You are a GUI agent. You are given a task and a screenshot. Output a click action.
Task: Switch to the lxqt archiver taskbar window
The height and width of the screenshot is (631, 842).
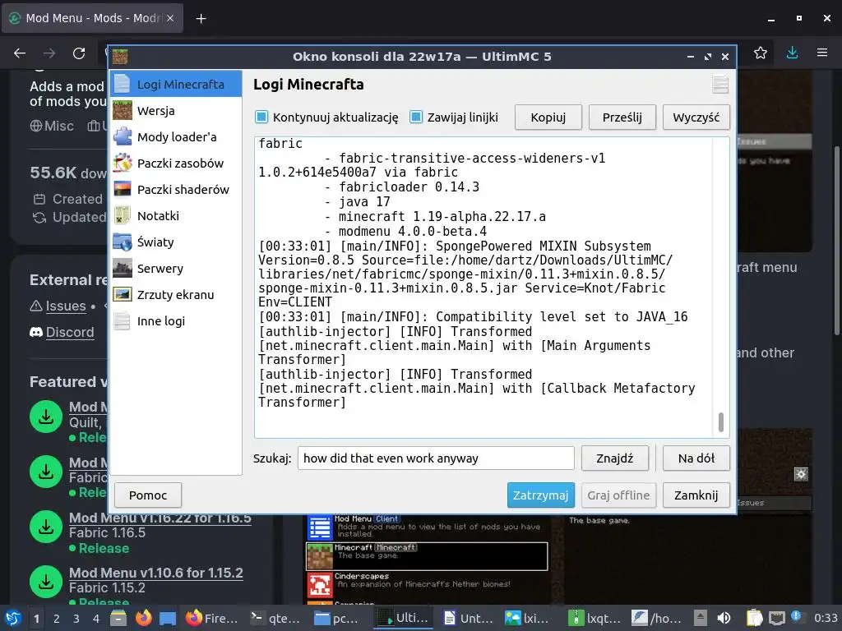[x=594, y=618]
